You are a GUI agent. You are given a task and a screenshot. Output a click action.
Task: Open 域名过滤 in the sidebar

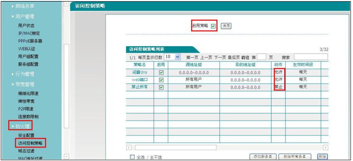click(26, 151)
